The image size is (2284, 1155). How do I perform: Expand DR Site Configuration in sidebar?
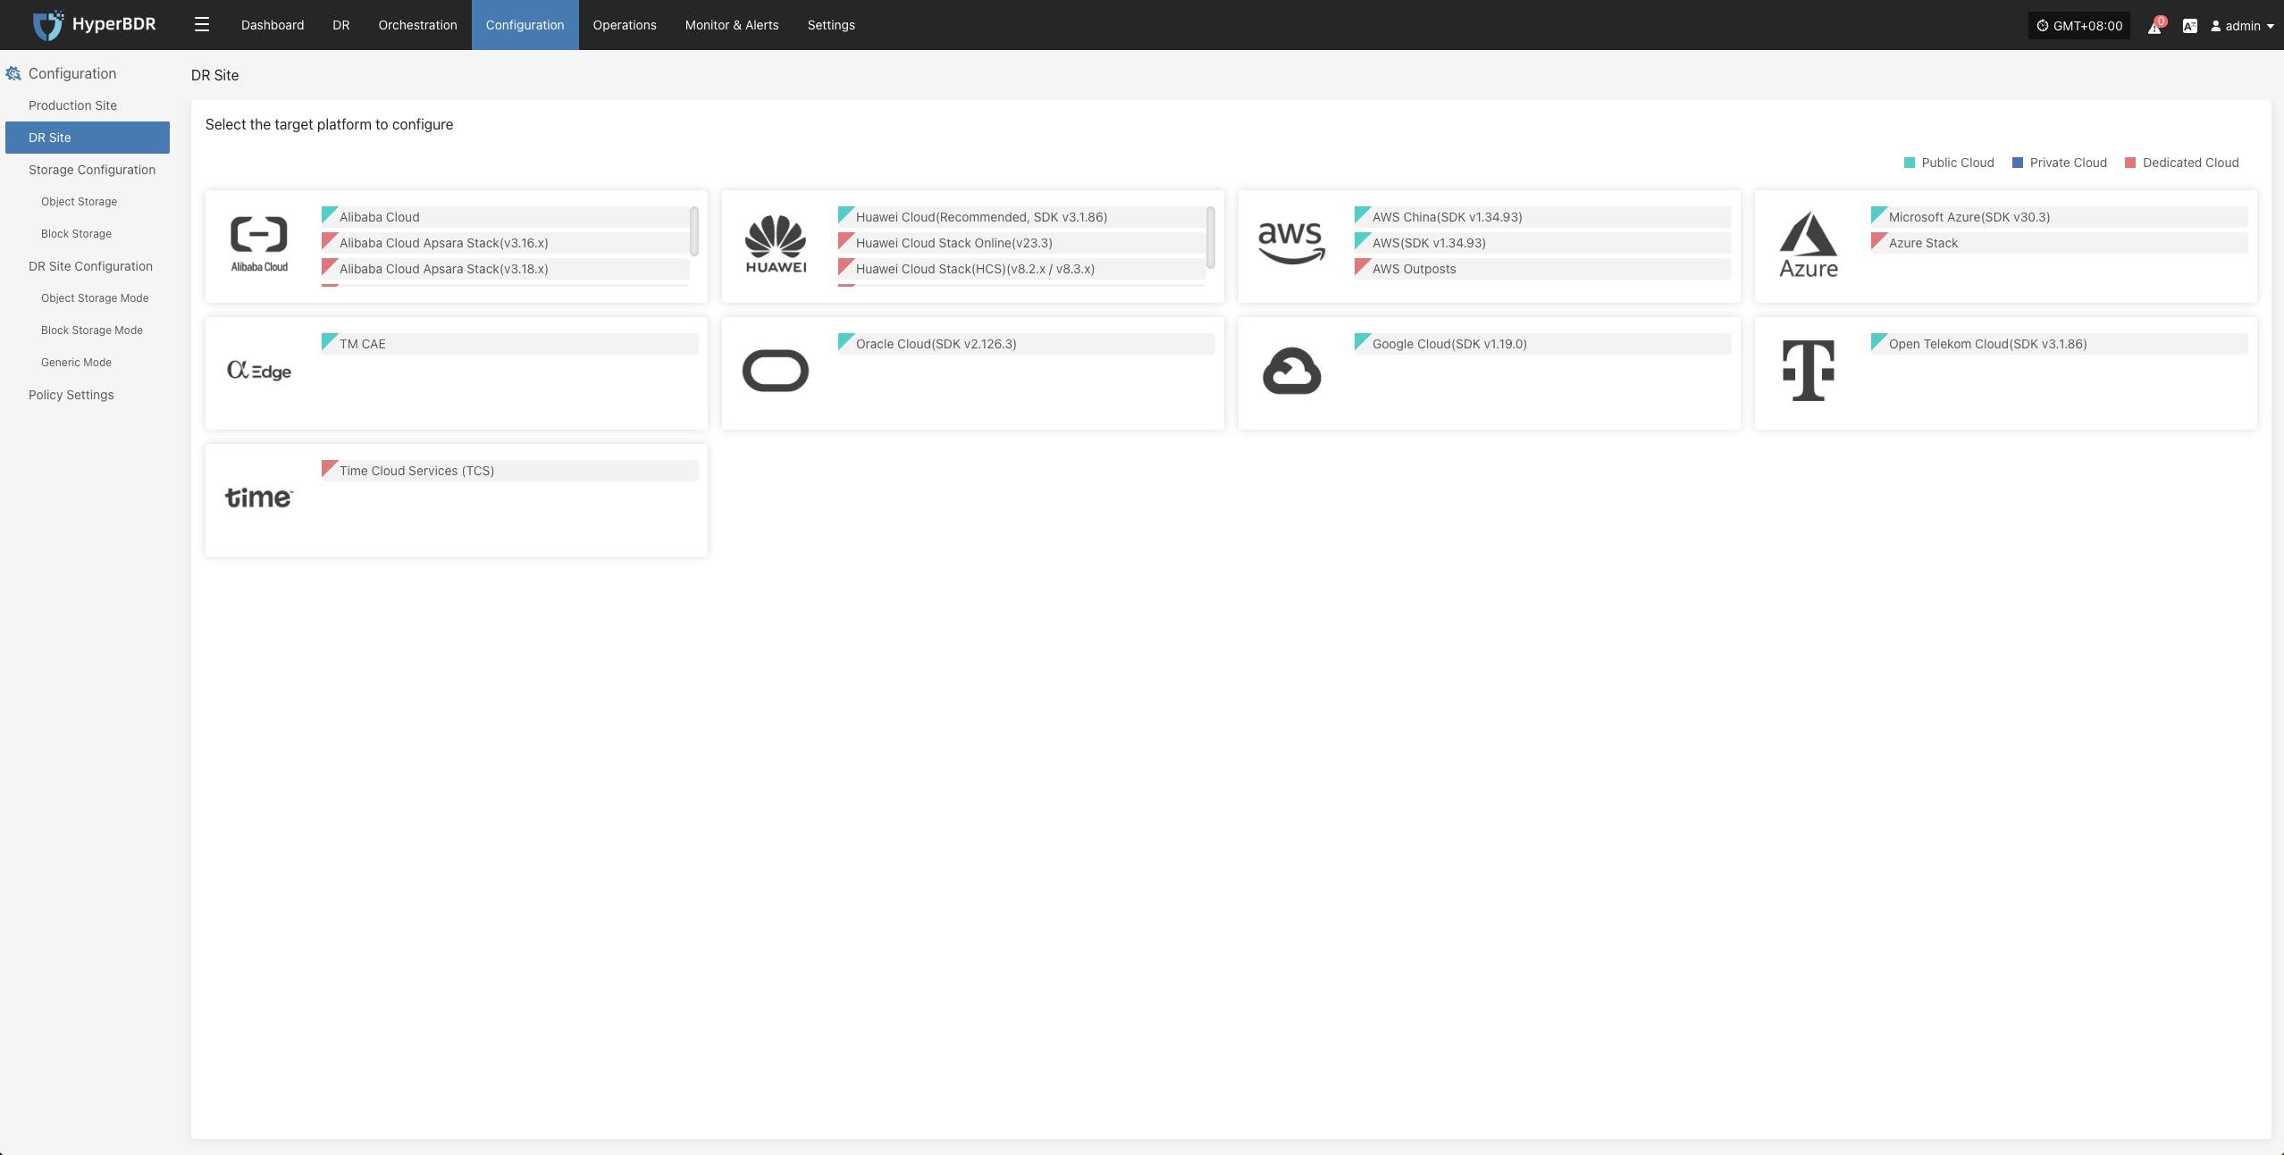pos(88,266)
